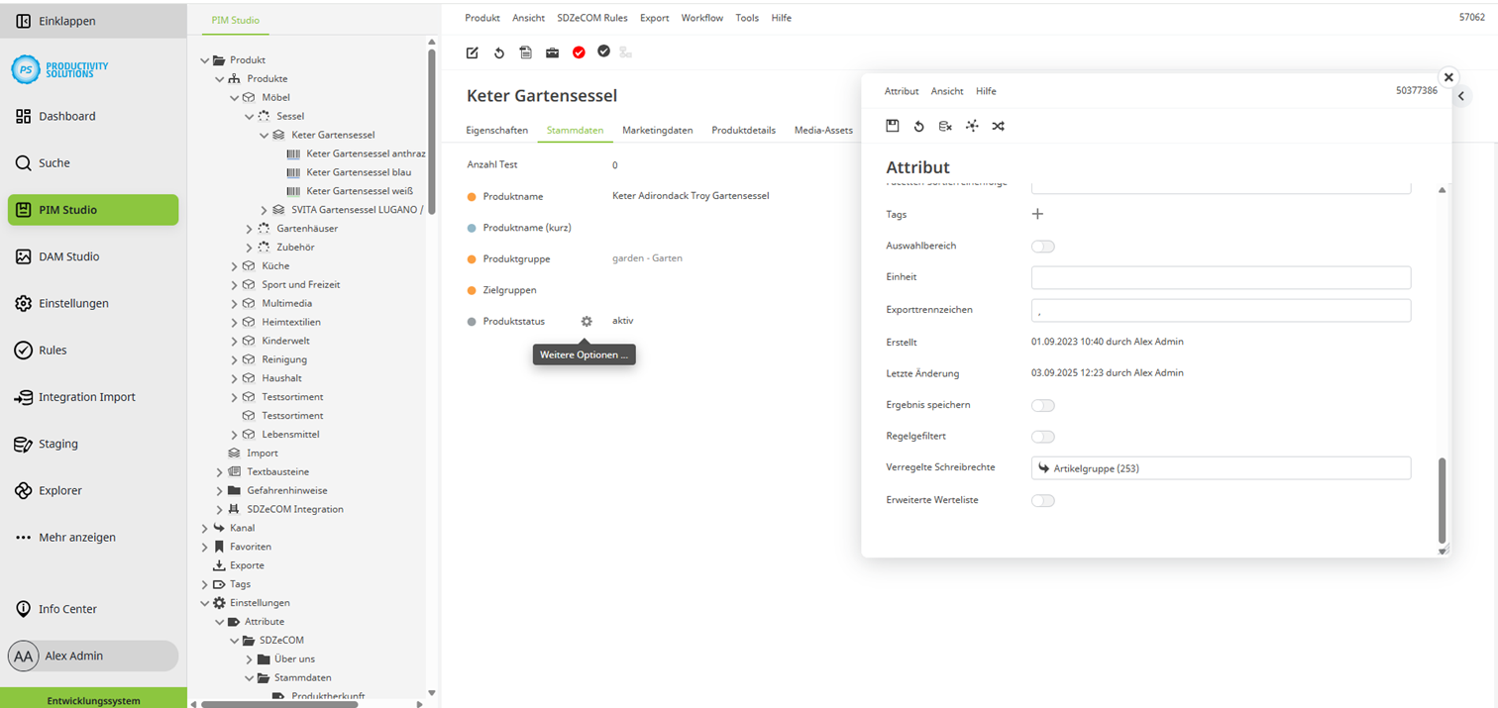Add a tag with the plus icon
Image resolution: width=1498 pixels, height=708 pixels.
1037,214
